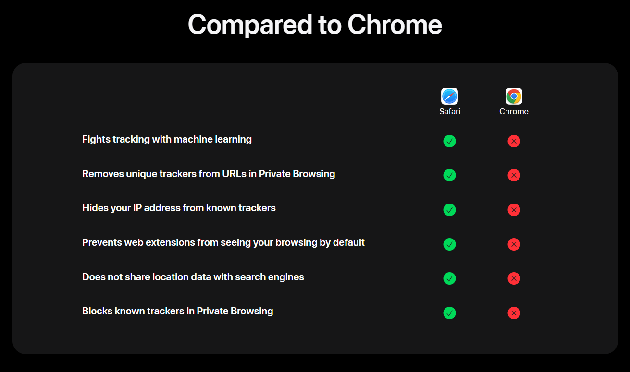This screenshot has height=372, width=630.
Task: Click the Safari column label text
Action: pyautogui.click(x=449, y=111)
